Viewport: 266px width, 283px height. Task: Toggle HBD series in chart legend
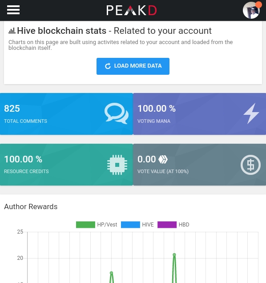(173, 225)
